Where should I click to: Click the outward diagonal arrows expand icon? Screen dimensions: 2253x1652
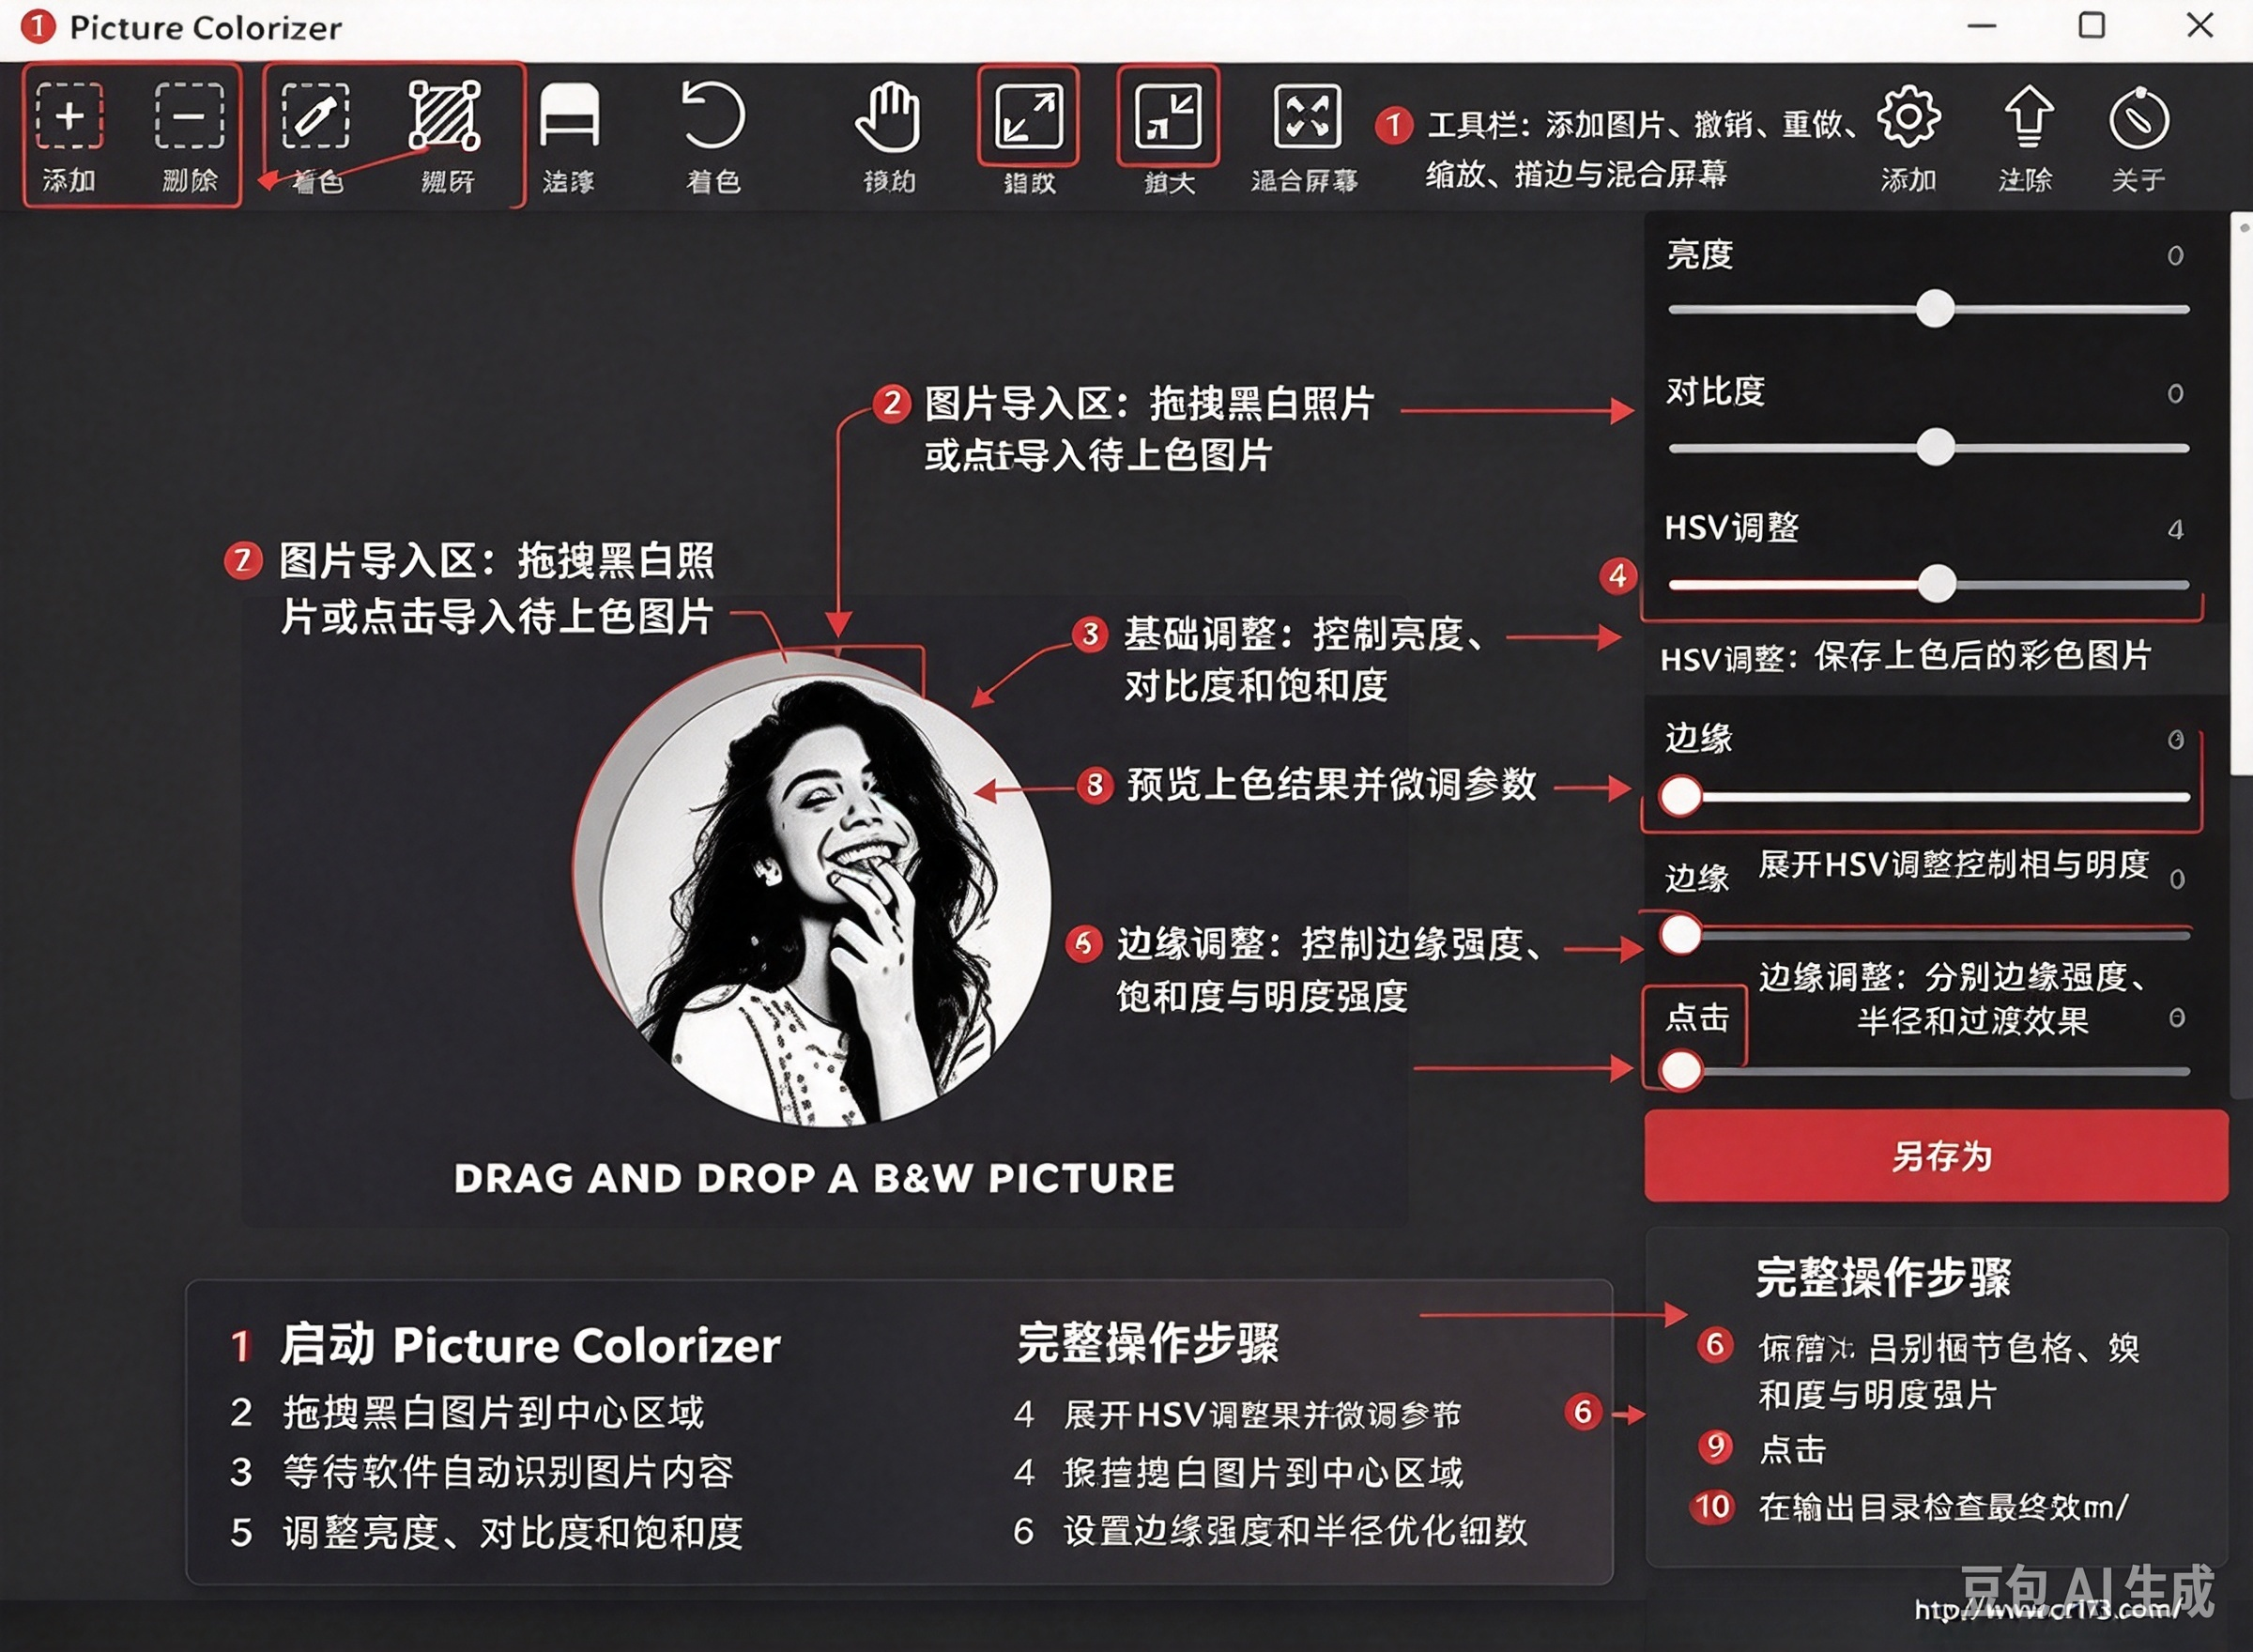click(1028, 117)
